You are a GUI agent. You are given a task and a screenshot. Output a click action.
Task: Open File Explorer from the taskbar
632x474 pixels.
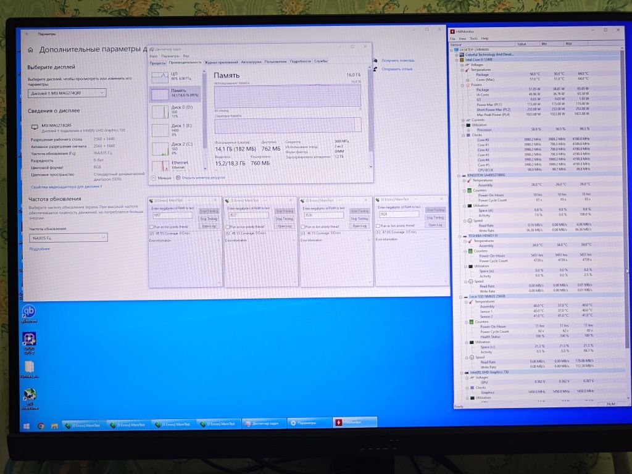(x=54, y=426)
